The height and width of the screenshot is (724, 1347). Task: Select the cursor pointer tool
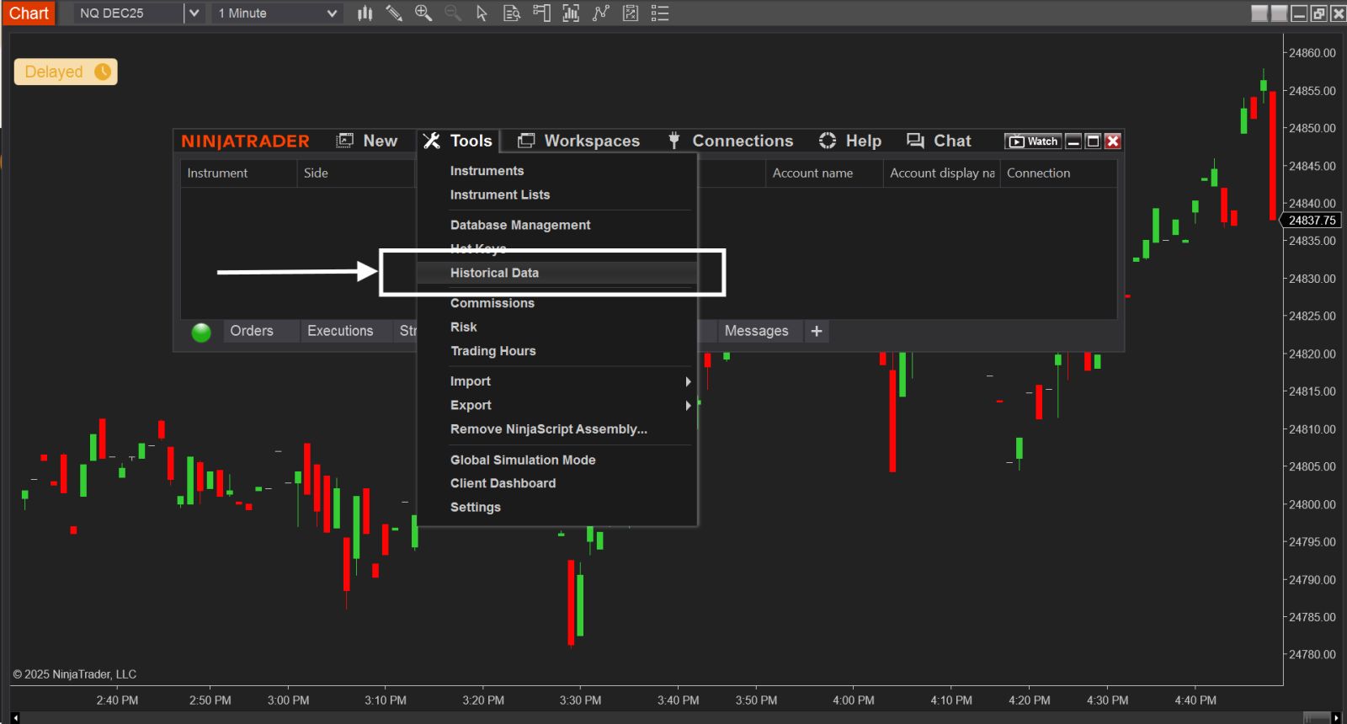click(x=482, y=13)
